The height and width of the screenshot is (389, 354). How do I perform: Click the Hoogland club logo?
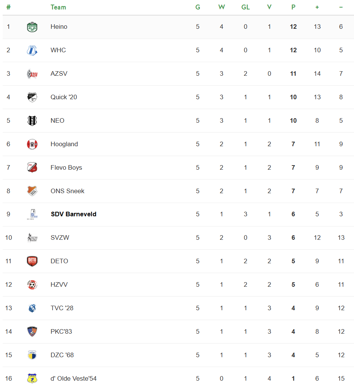32,144
